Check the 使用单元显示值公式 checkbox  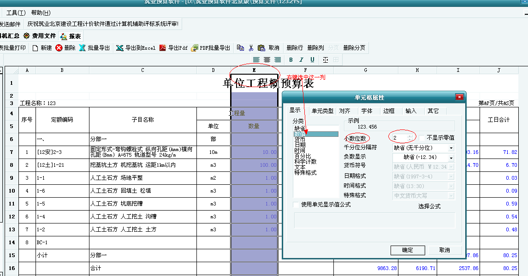[296, 205]
